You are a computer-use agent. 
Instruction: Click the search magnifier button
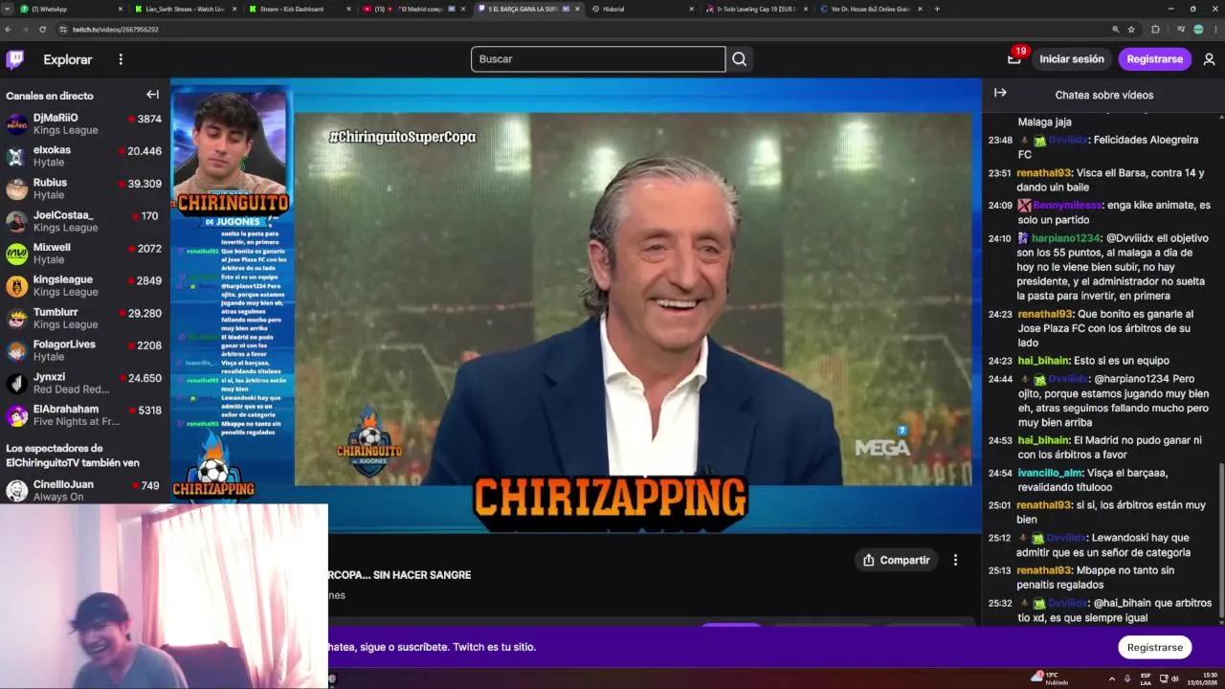coord(739,59)
